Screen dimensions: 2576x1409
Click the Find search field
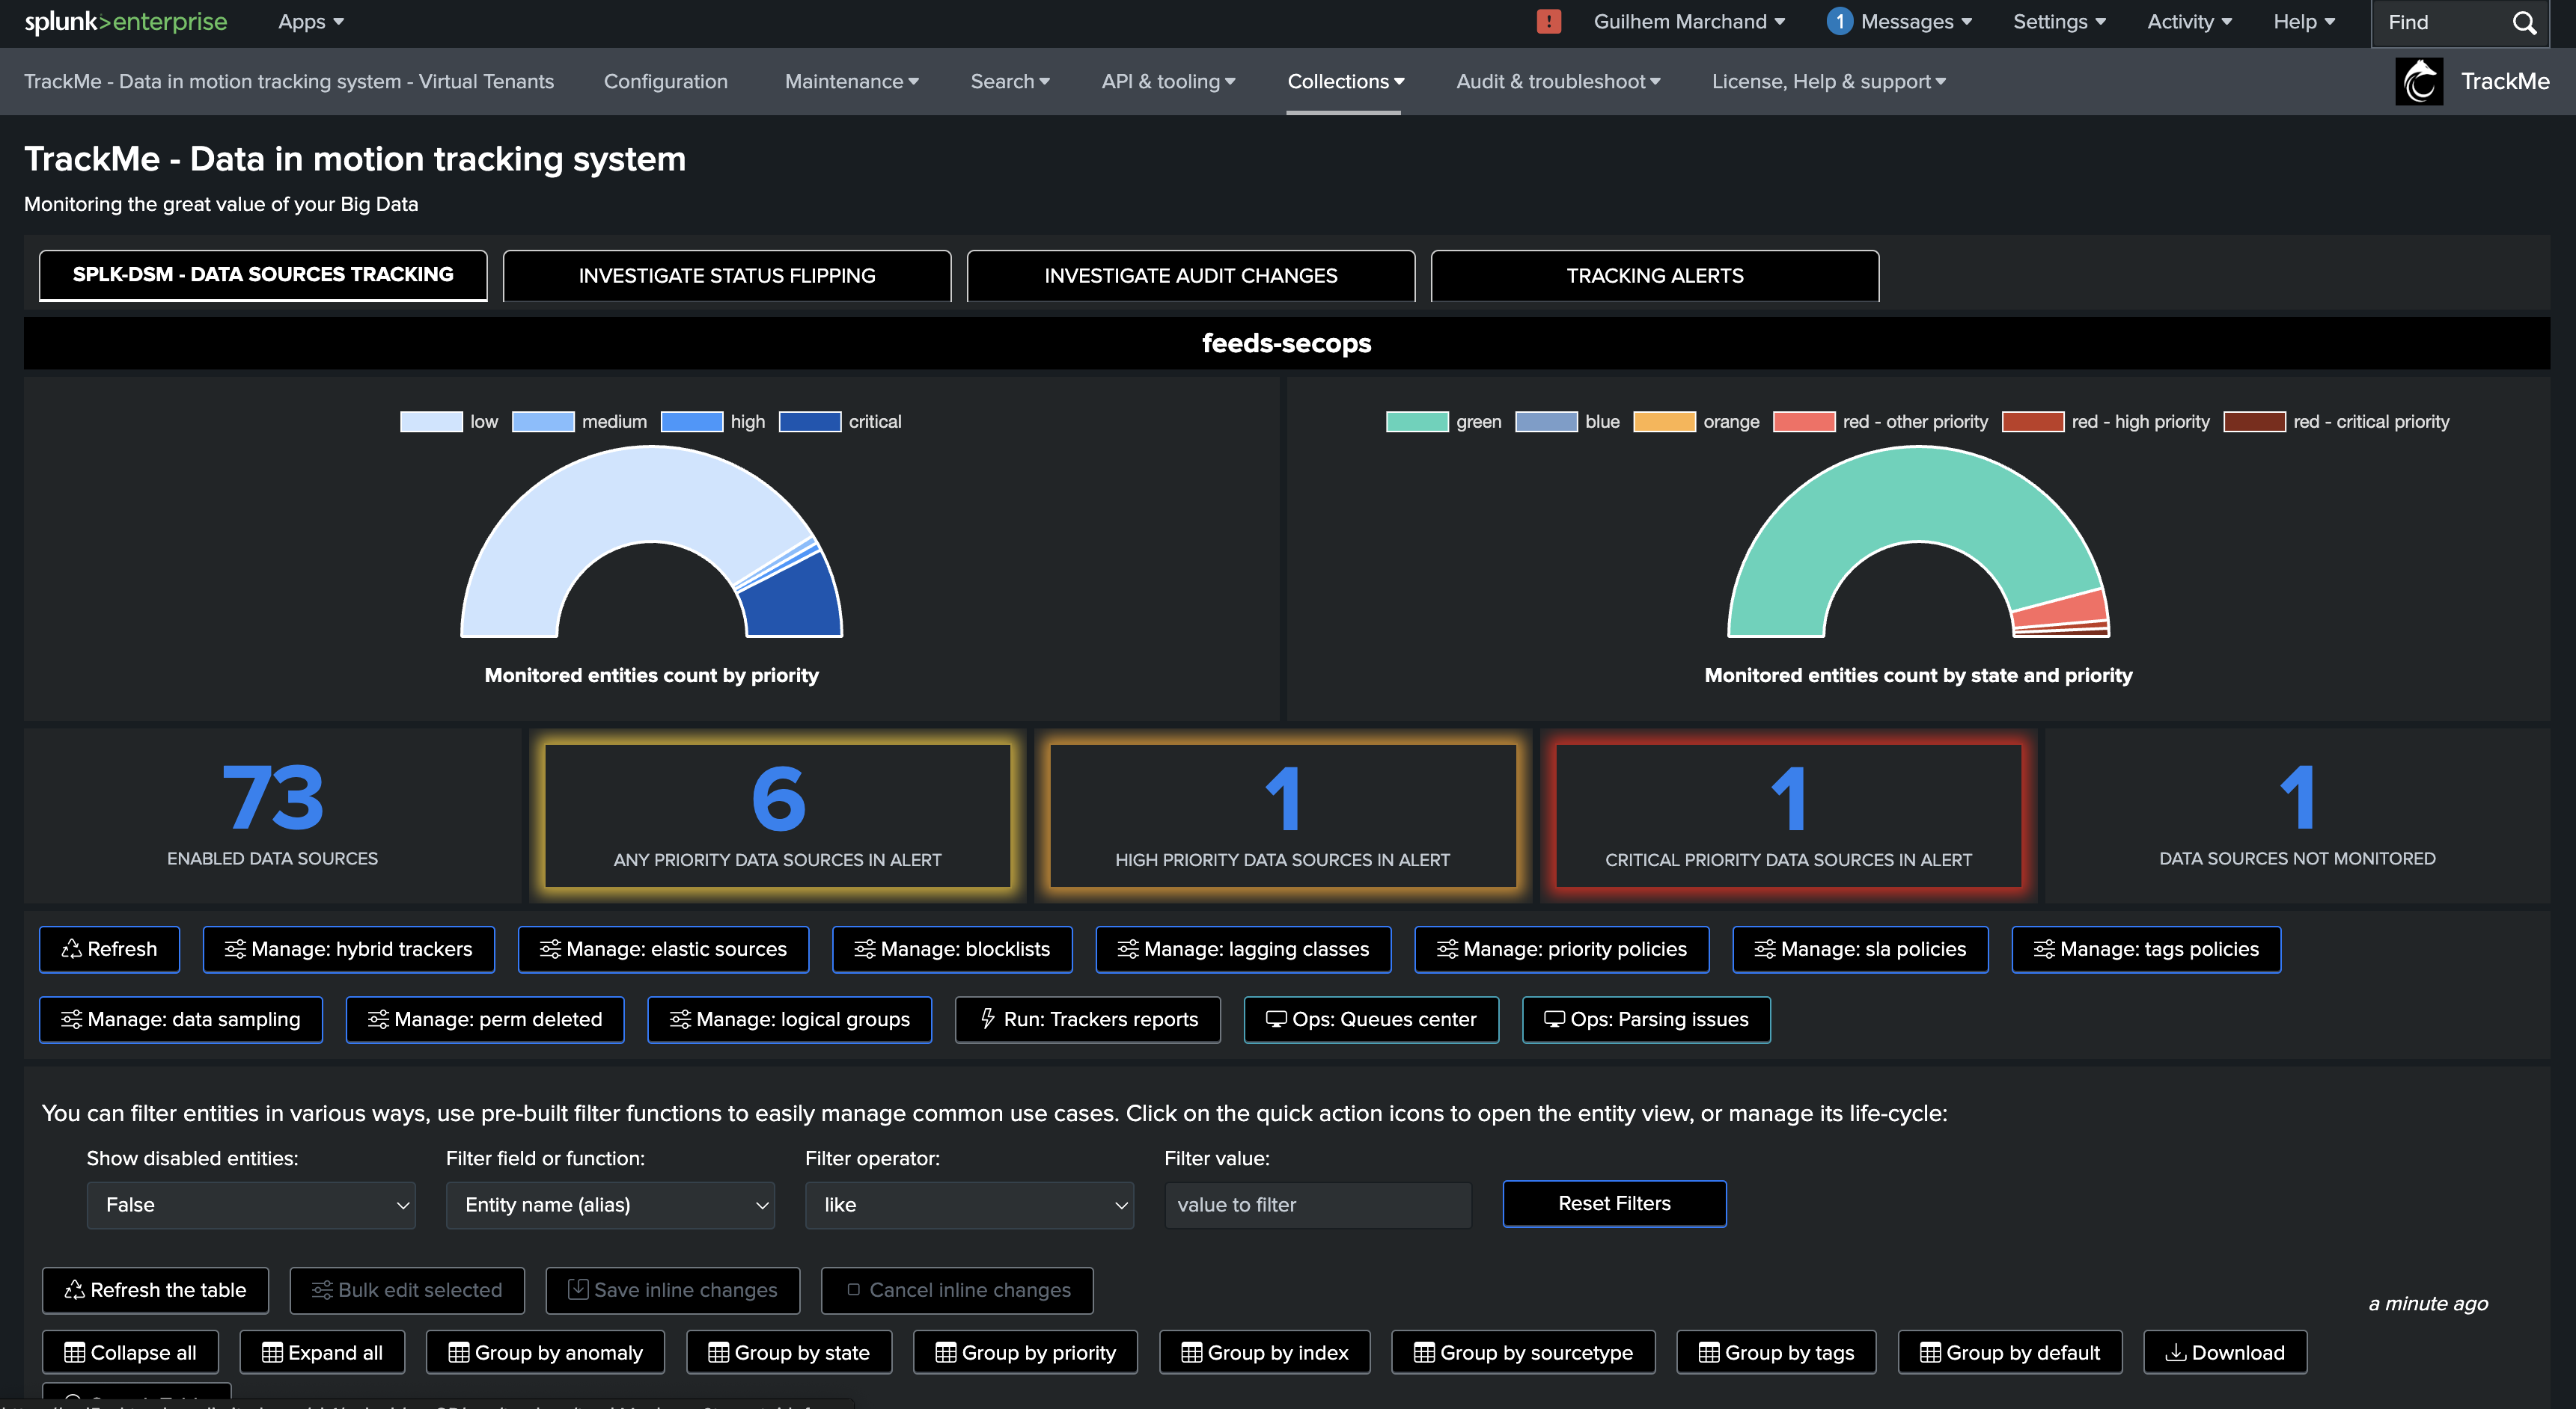click(2444, 22)
